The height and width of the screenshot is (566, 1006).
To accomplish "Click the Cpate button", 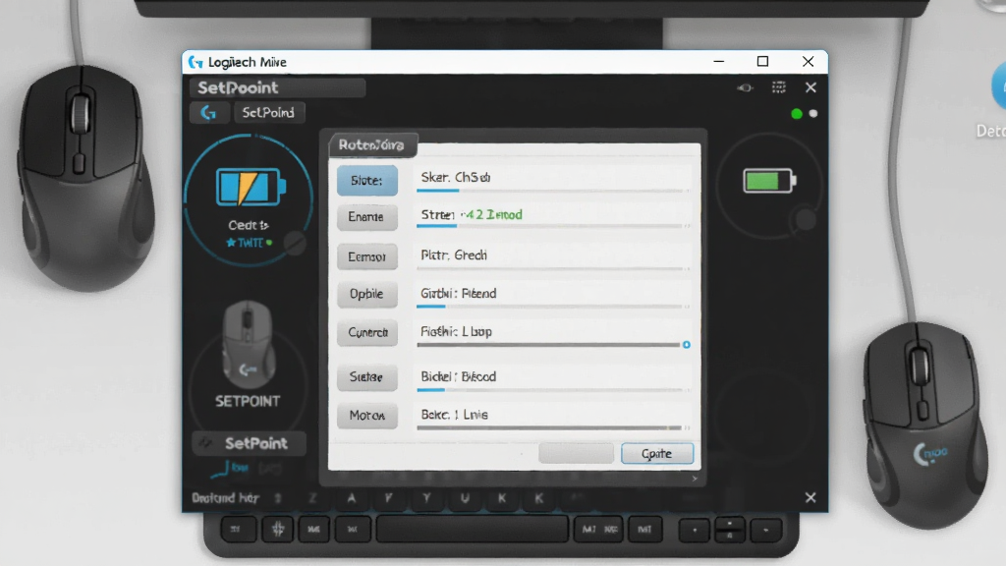I will click(657, 453).
